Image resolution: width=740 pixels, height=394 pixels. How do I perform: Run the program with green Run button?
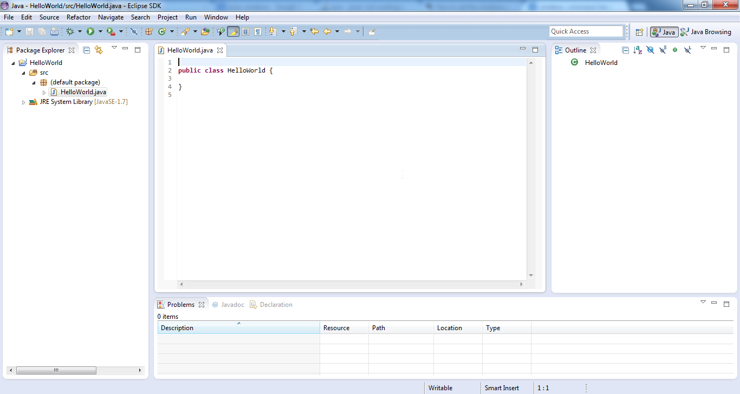(90, 32)
